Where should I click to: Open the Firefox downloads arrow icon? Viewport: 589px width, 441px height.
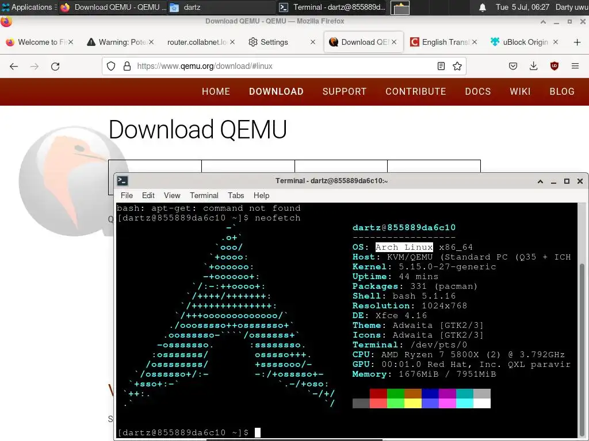tap(533, 67)
